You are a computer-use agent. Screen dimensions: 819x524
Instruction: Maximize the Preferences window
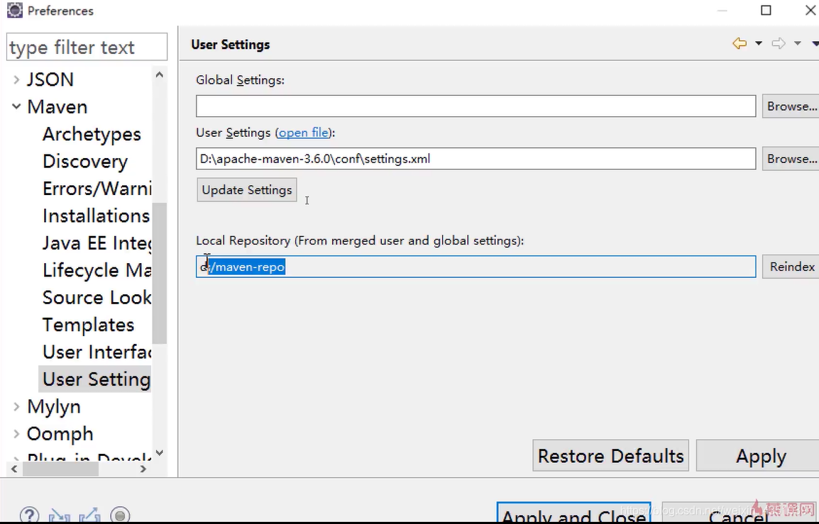point(766,11)
